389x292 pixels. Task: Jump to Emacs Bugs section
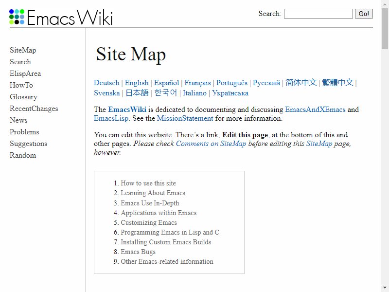138,252
